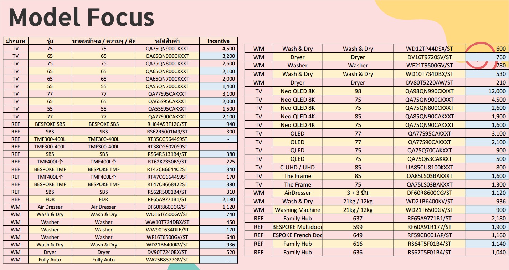
Task: Click product code DV80T5220AW/ST
Action: 430,82
